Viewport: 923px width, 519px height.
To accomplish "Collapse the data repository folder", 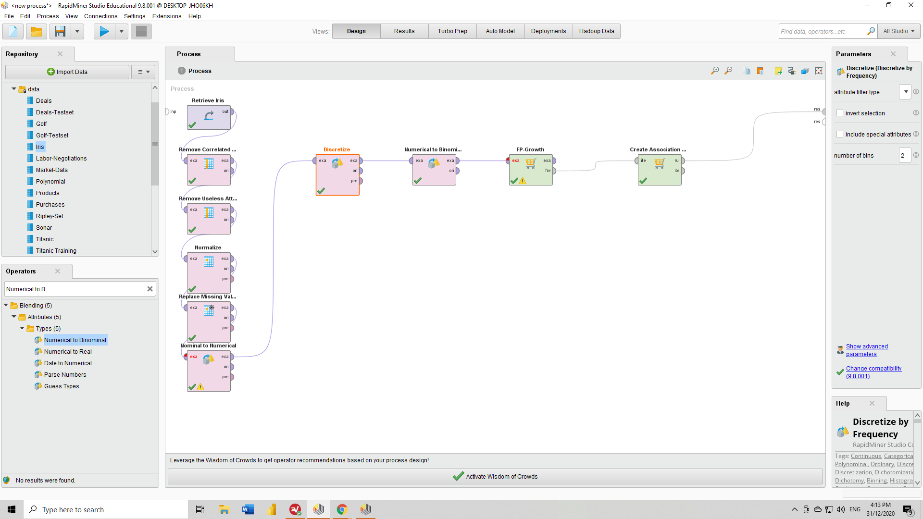I will point(14,89).
